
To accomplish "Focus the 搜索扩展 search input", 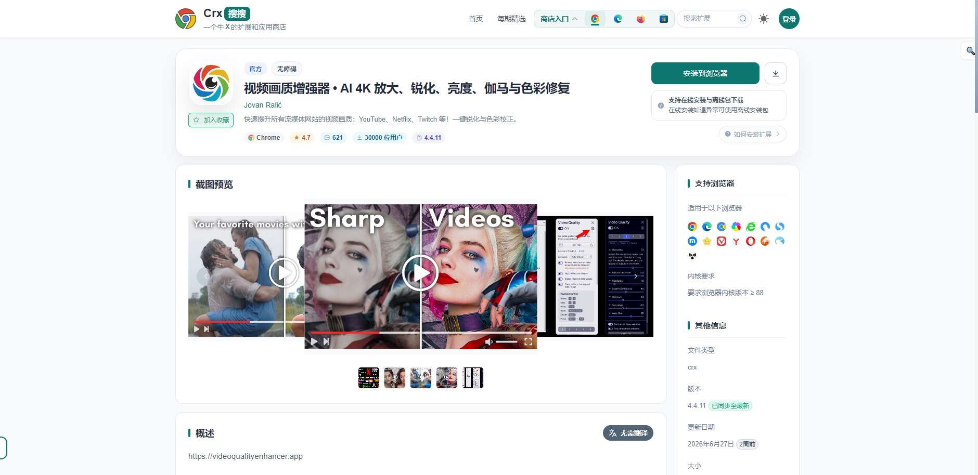I will 709,19.
